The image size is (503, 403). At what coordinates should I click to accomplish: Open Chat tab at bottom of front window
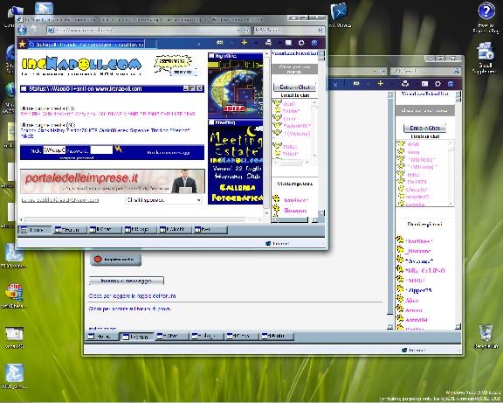(x=105, y=230)
